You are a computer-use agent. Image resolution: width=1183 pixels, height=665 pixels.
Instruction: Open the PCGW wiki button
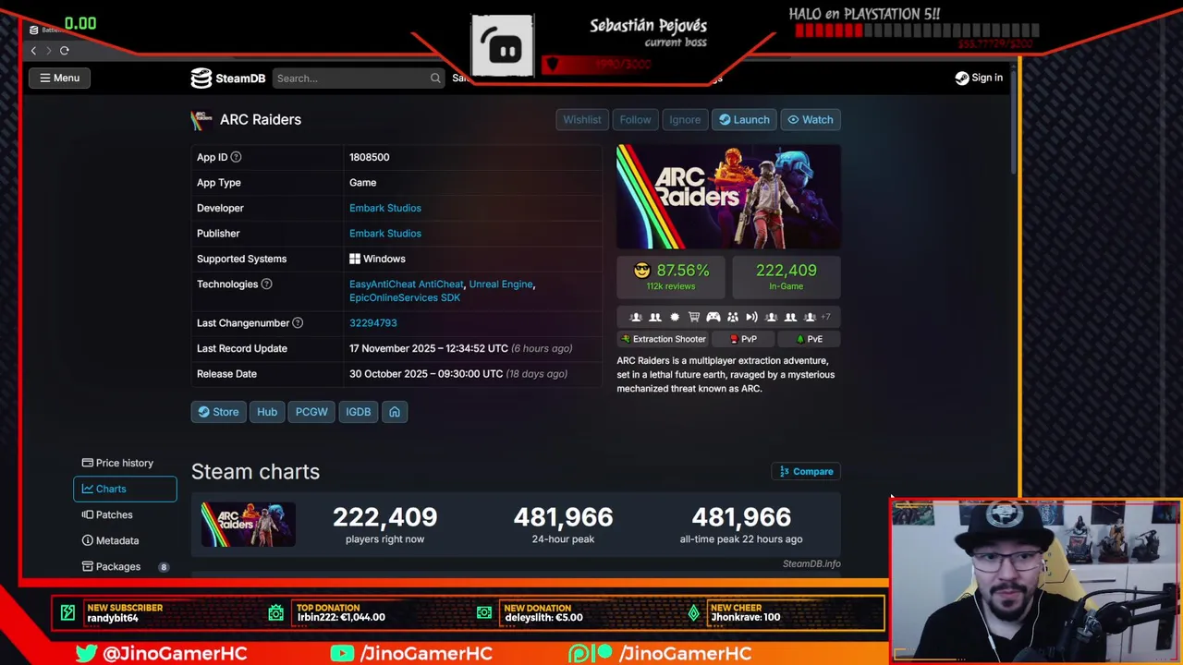pos(311,412)
